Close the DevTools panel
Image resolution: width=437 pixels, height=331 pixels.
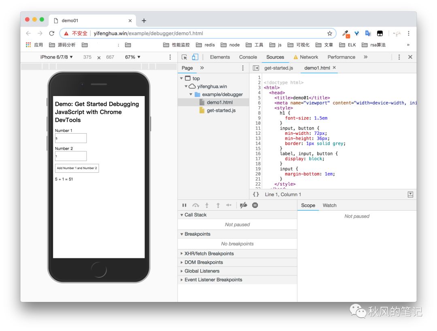(x=410, y=57)
